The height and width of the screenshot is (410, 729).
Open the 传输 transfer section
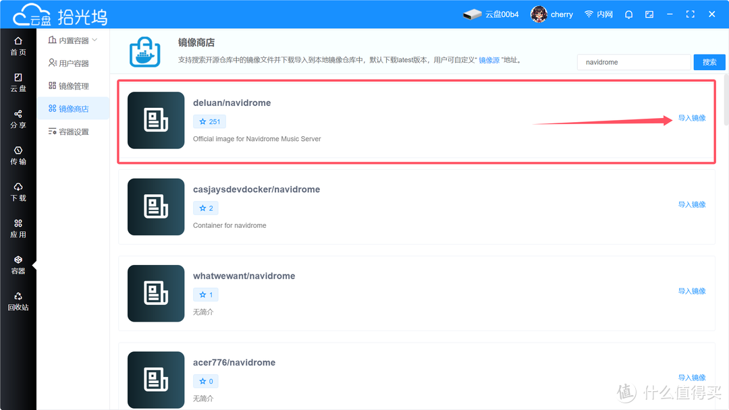pos(18,156)
